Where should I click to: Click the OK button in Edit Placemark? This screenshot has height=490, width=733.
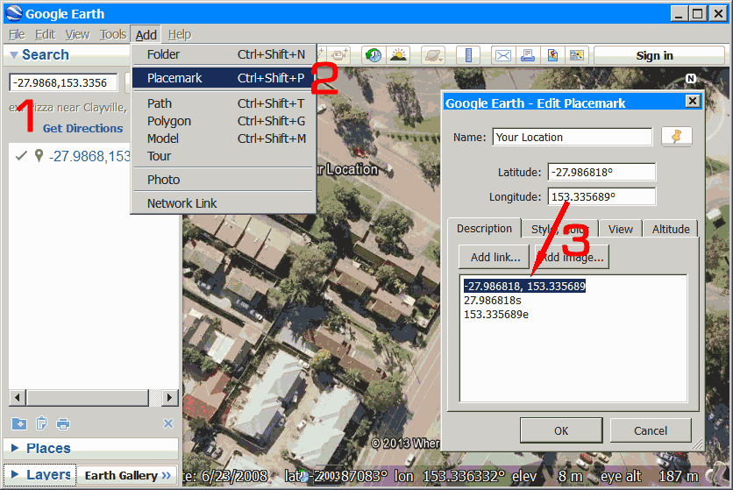[561, 430]
